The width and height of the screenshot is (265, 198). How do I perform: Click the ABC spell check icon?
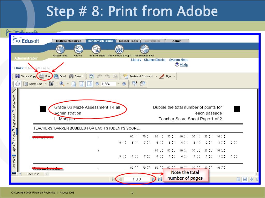[92, 76]
